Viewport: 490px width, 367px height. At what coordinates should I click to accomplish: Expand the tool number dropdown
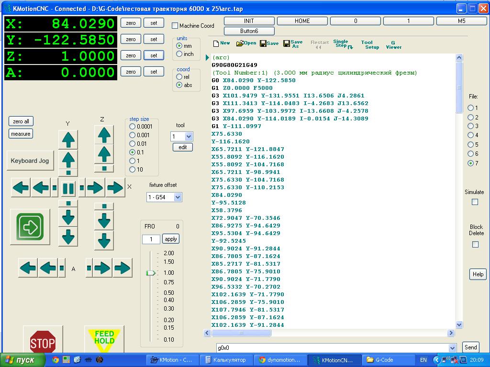point(189,137)
